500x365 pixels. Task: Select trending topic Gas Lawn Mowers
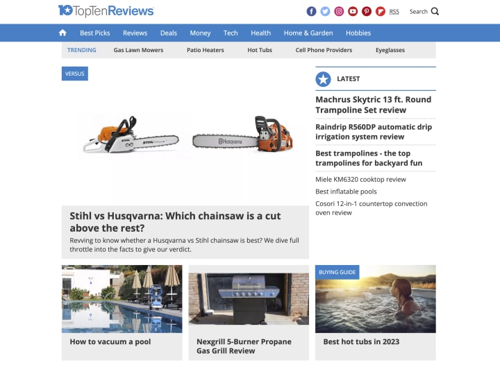pos(138,50)
